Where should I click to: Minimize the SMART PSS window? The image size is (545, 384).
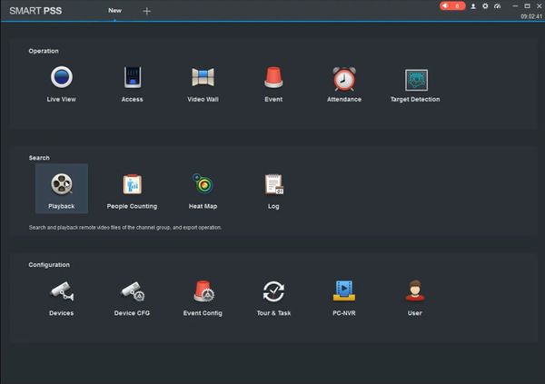515,6
